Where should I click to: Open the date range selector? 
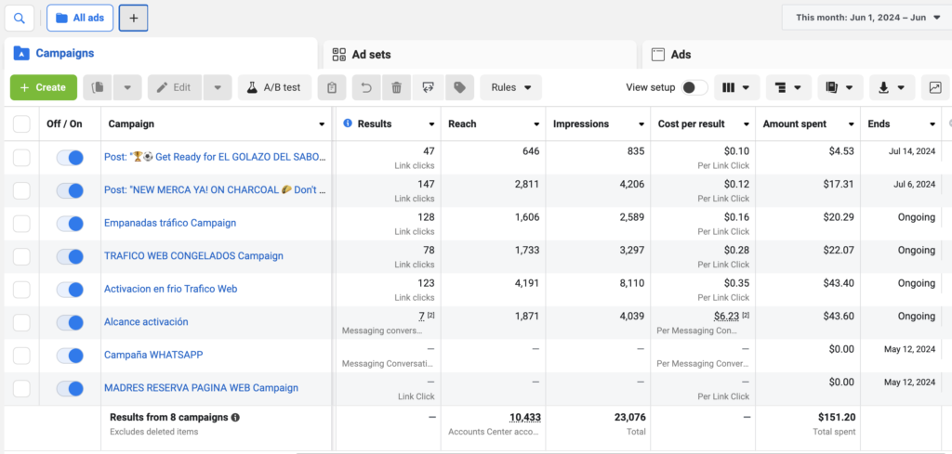coord(866,18)
